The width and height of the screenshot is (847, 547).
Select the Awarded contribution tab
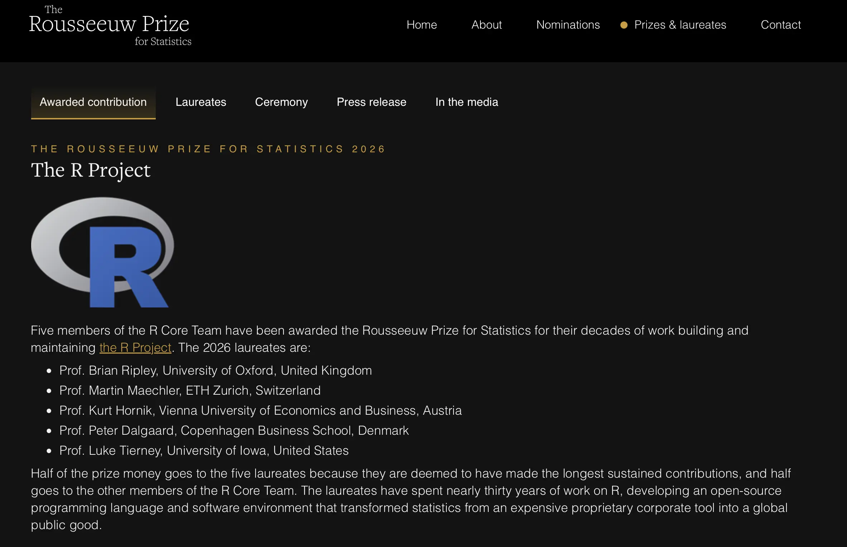click(93, 102)
